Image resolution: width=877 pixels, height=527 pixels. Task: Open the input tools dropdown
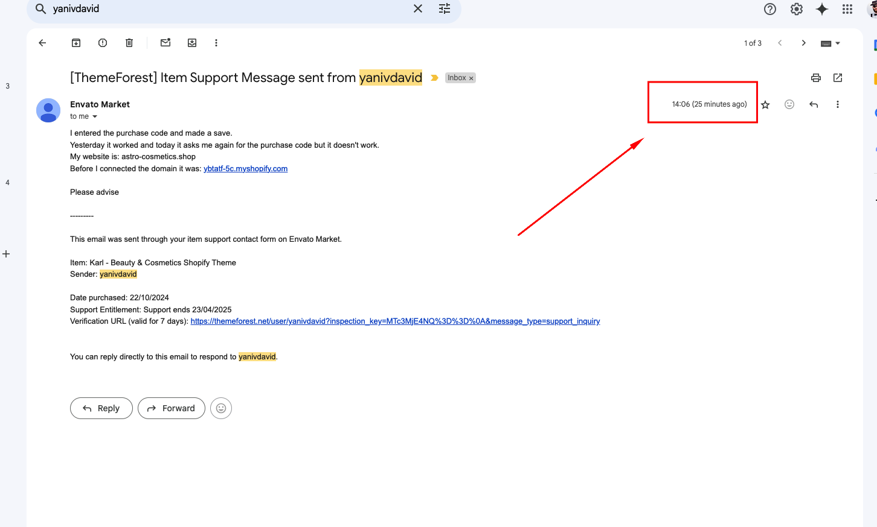(x=830, y=43)
